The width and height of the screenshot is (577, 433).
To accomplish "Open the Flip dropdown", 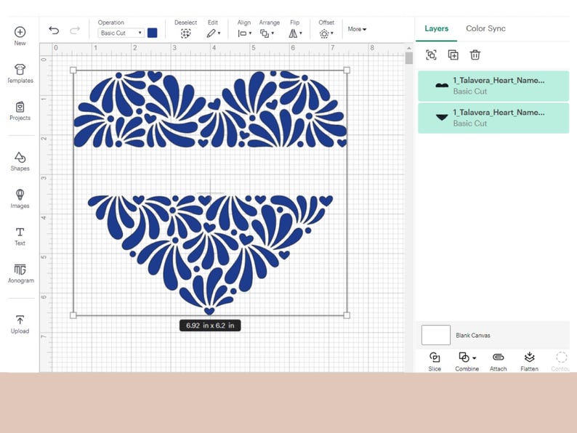I will (295, 33).
